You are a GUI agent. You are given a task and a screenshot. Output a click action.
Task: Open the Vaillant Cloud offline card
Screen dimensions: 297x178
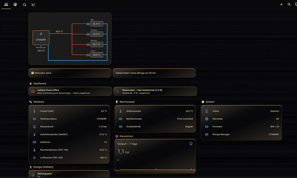point(70,92)
